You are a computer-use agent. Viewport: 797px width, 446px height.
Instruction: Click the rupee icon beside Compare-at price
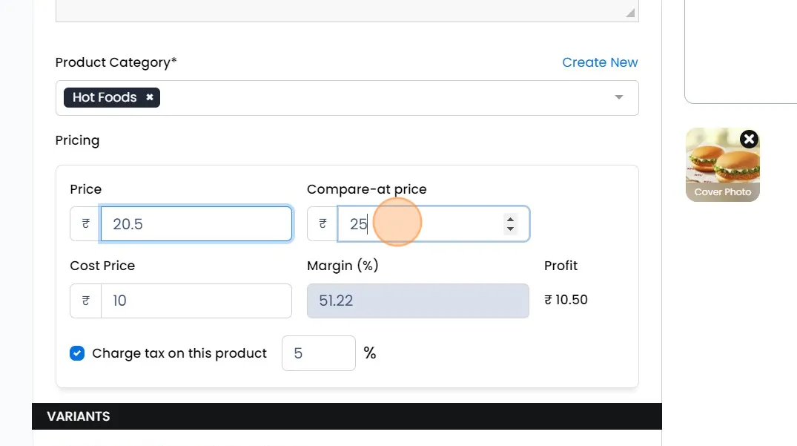323,223
